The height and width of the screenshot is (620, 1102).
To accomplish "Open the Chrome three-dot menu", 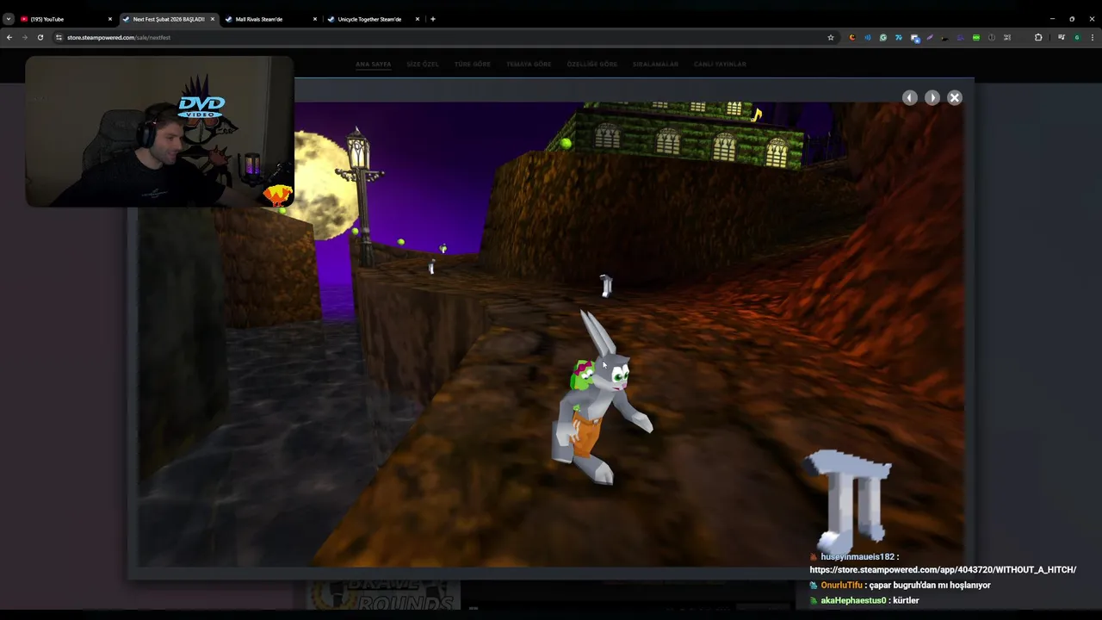I will [1093, 37].
